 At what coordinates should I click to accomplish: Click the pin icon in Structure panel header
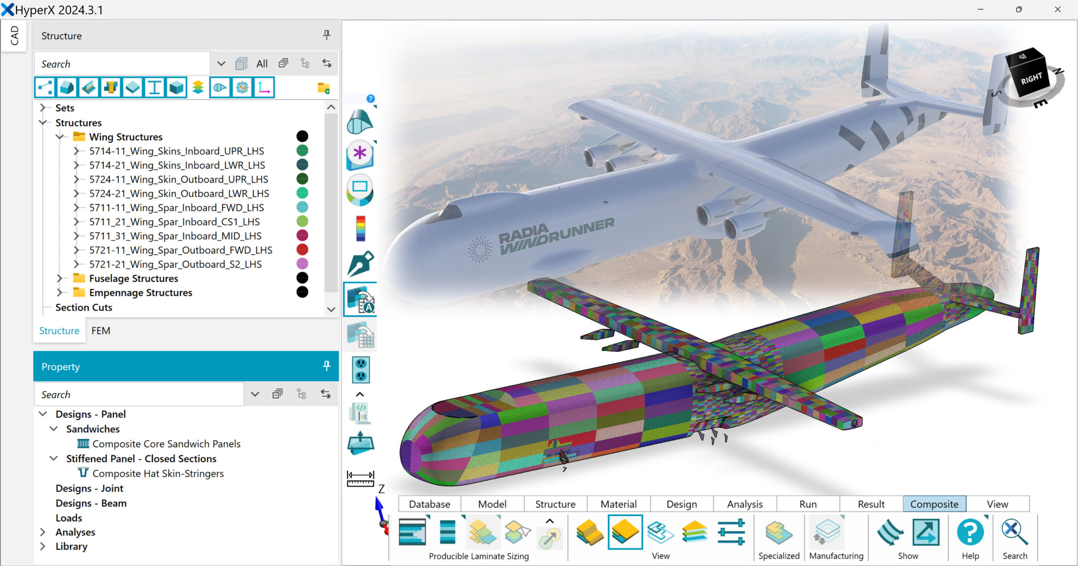326,35
